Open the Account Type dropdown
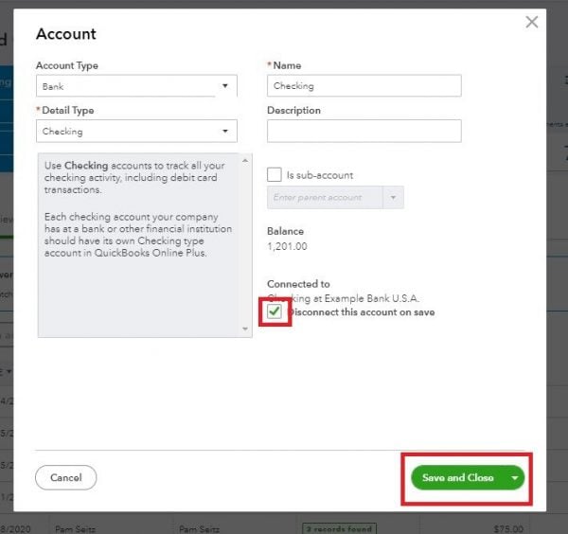This screenshot has width=568, height=534. tap(135, 86)
